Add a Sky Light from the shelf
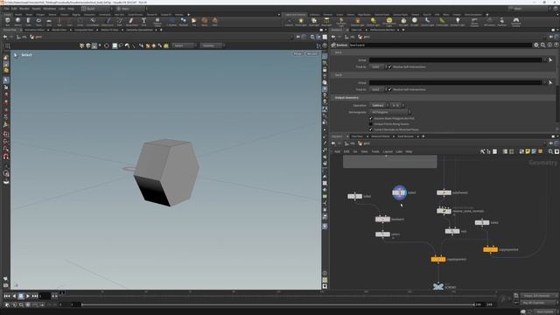 [x=403, y=21]
